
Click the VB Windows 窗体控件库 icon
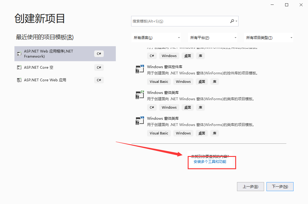tap(140, 69)
